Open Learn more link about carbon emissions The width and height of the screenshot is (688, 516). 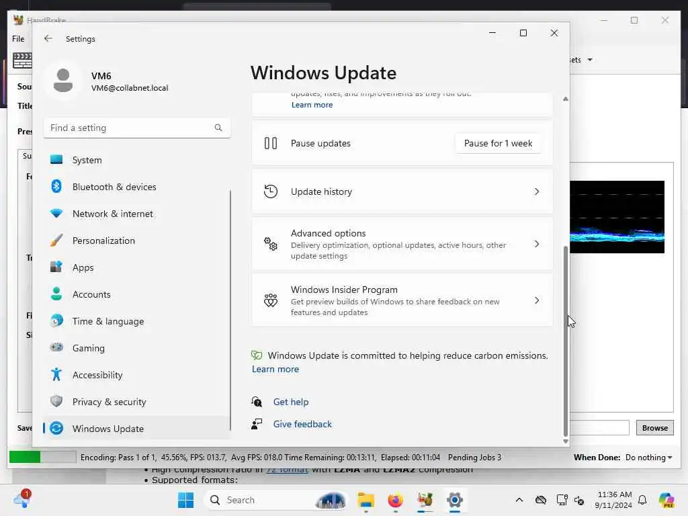(x=275, y=369)
